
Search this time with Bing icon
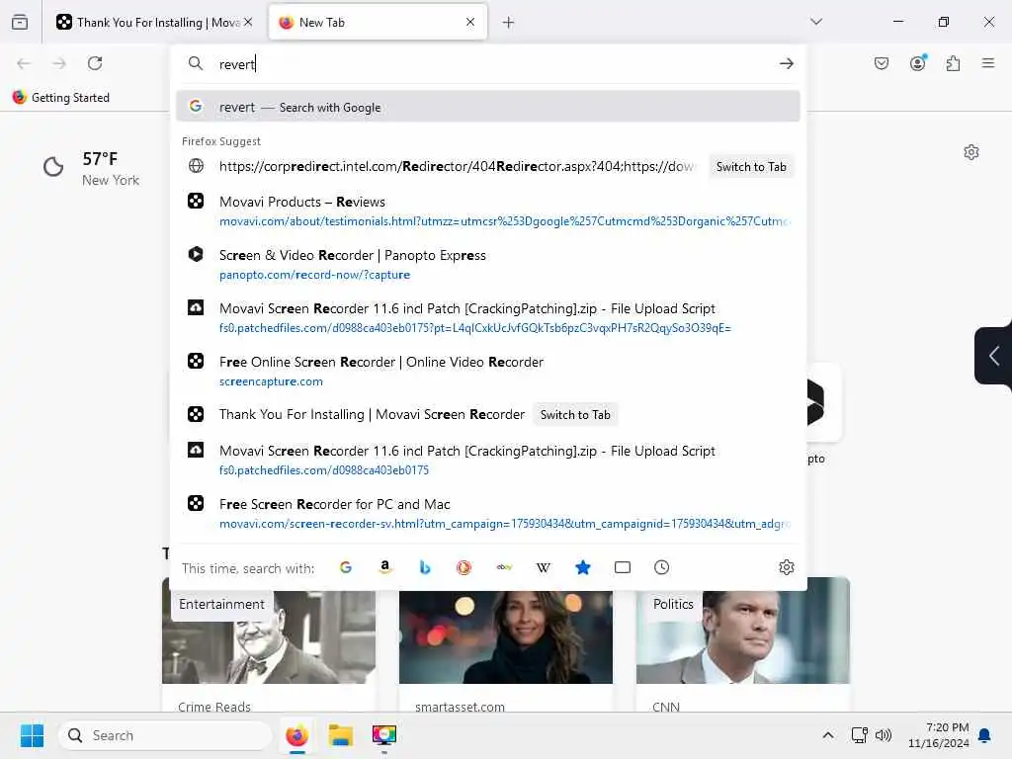tap(425, 567)
